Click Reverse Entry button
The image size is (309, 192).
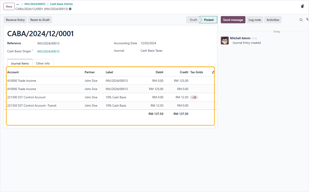(x=15, y=20)
